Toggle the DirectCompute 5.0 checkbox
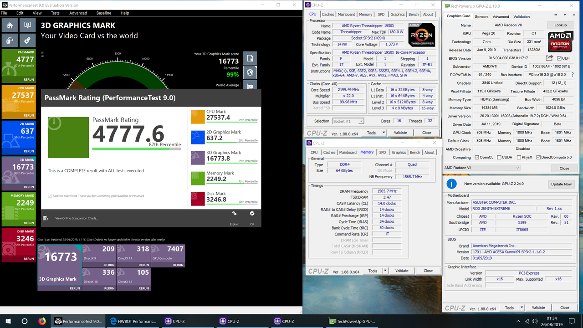Screen dimensions: 583x328 coord(539,158)
